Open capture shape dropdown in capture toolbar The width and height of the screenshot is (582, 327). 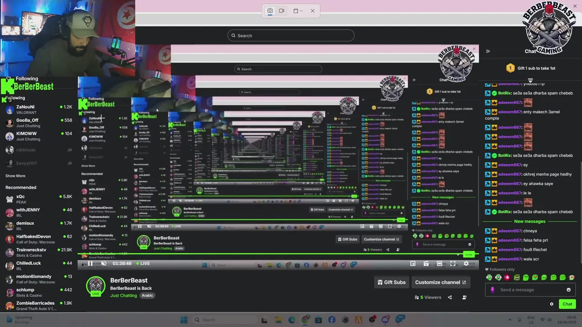pos(298,11)
